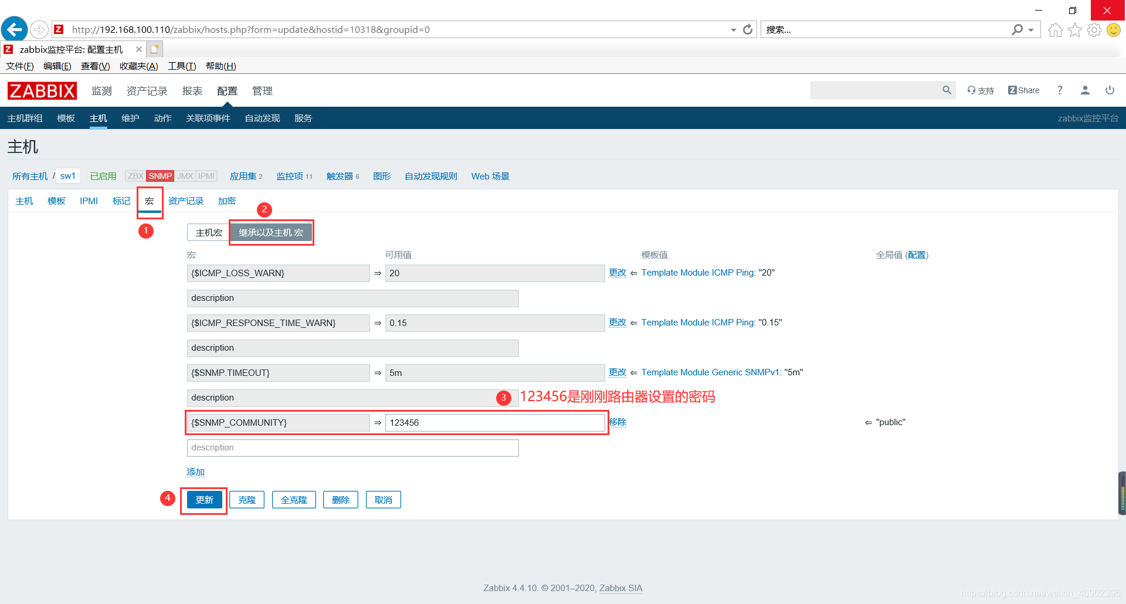Refresh the page with the reload icon
The image size is (1126, 604).
coord(747,29)
